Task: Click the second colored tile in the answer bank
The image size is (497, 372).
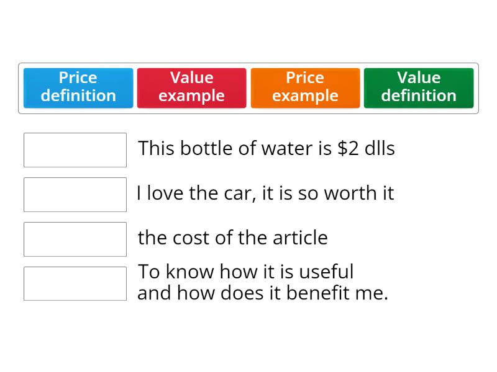Action: [191, 87]
